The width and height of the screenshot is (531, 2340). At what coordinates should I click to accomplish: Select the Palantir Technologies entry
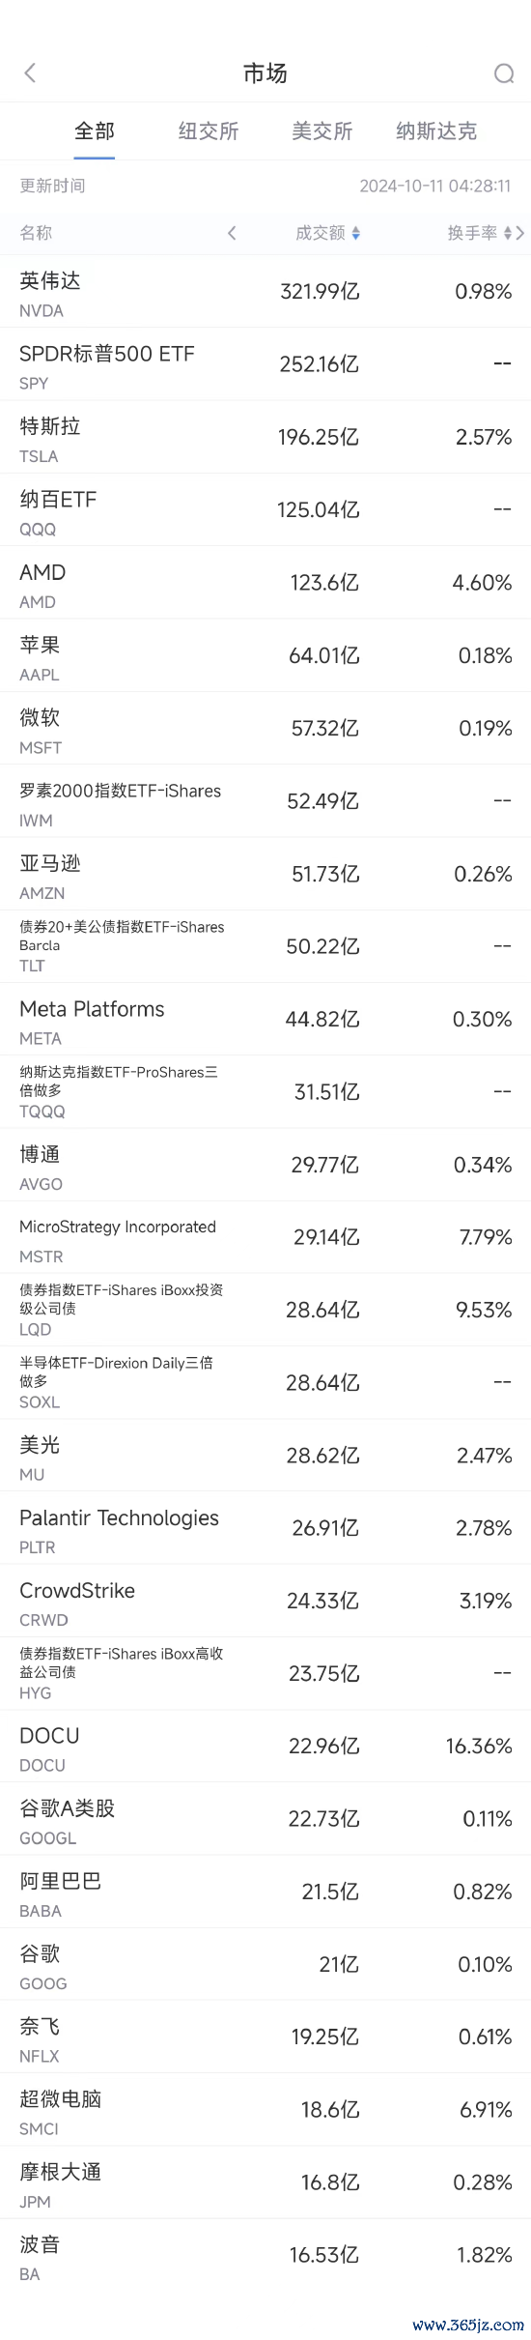tap(265, 1528)
